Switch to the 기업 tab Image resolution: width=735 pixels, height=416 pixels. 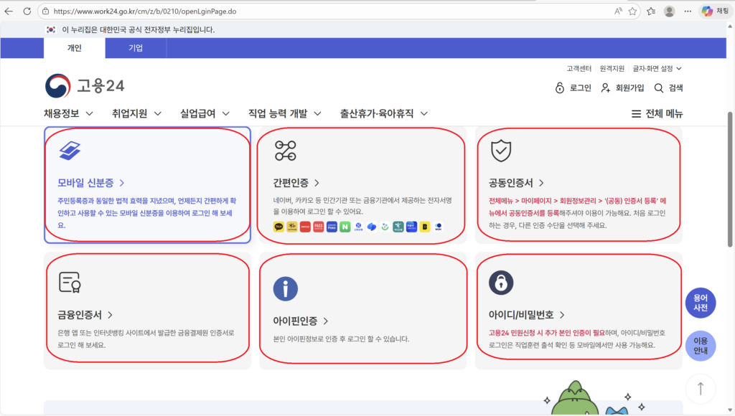tap(135, 48)
